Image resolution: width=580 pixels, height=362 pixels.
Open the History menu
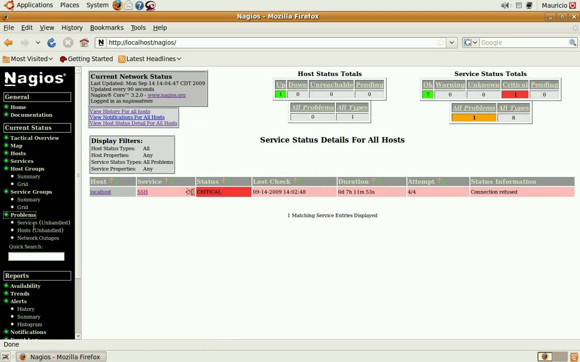click(x=72, y=28)
